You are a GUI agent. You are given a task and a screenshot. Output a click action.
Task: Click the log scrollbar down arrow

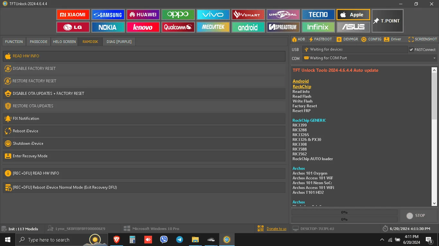[x=434, y=203]
